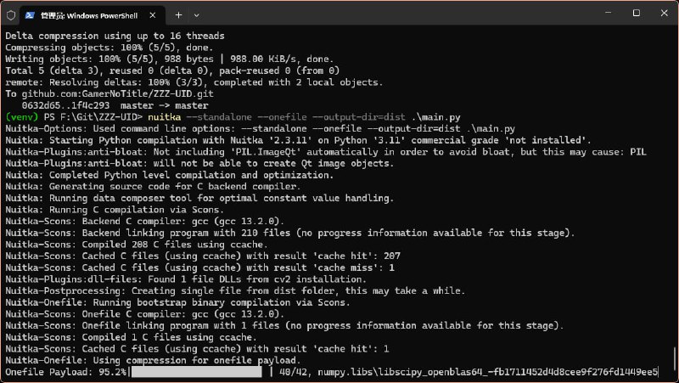Click the green (venv) prompt prefix

coord(20,115)
